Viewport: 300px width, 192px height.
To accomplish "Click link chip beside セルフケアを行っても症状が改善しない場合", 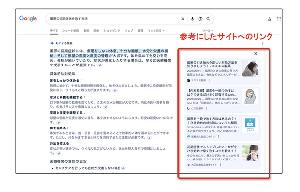I will click(123, 168).
